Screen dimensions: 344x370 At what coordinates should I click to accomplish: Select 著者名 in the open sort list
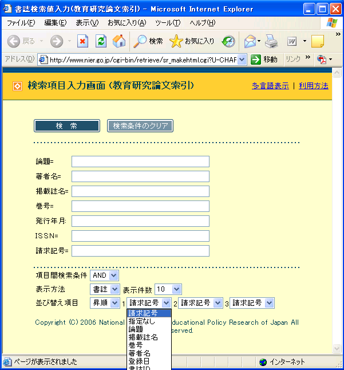point(149,353)
